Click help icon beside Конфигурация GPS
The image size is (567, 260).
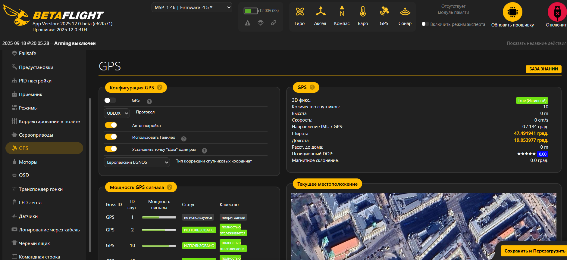160,87
